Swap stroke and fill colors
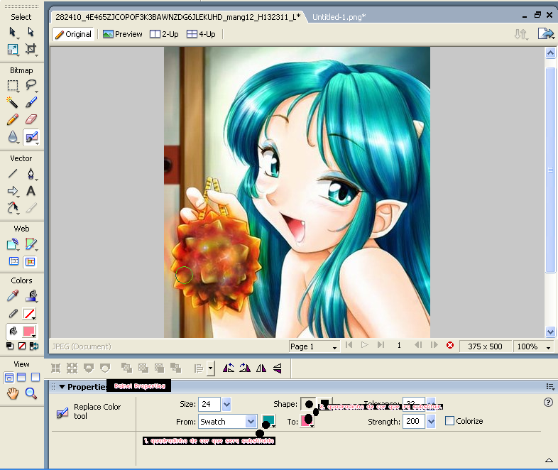Viewport: 558px width, 470px height. pos(34,346)
